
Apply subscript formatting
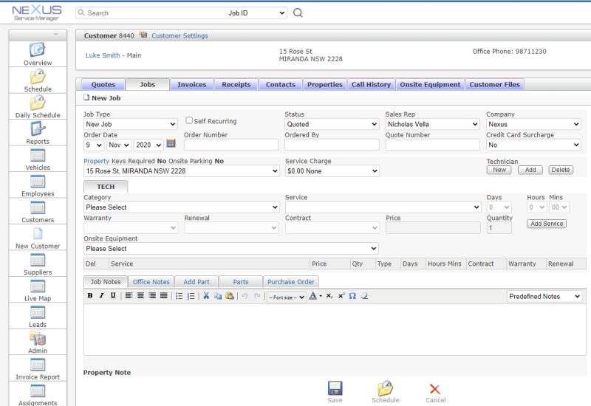329,296
